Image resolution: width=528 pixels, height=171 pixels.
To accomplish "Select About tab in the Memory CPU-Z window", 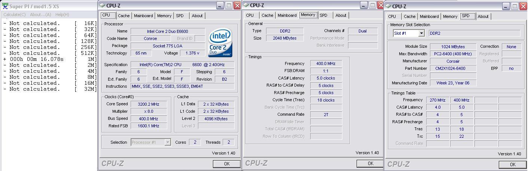I will click(341, 15).
